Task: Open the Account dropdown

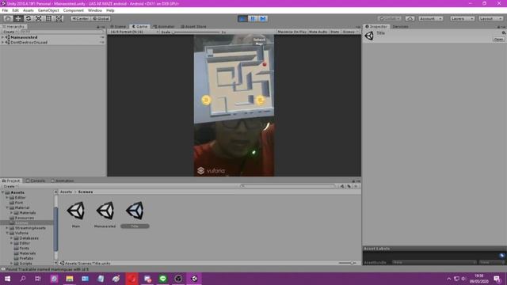Action: (431, 18)
